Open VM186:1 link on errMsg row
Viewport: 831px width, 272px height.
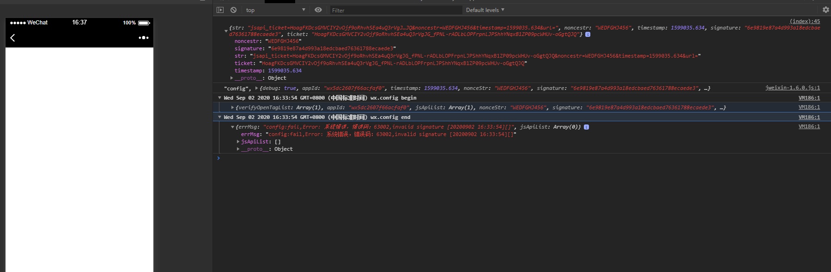[x=809, y=126]
